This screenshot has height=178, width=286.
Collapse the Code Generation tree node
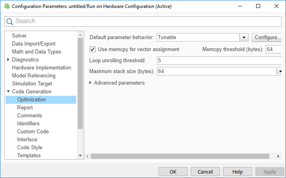point(8,92)
